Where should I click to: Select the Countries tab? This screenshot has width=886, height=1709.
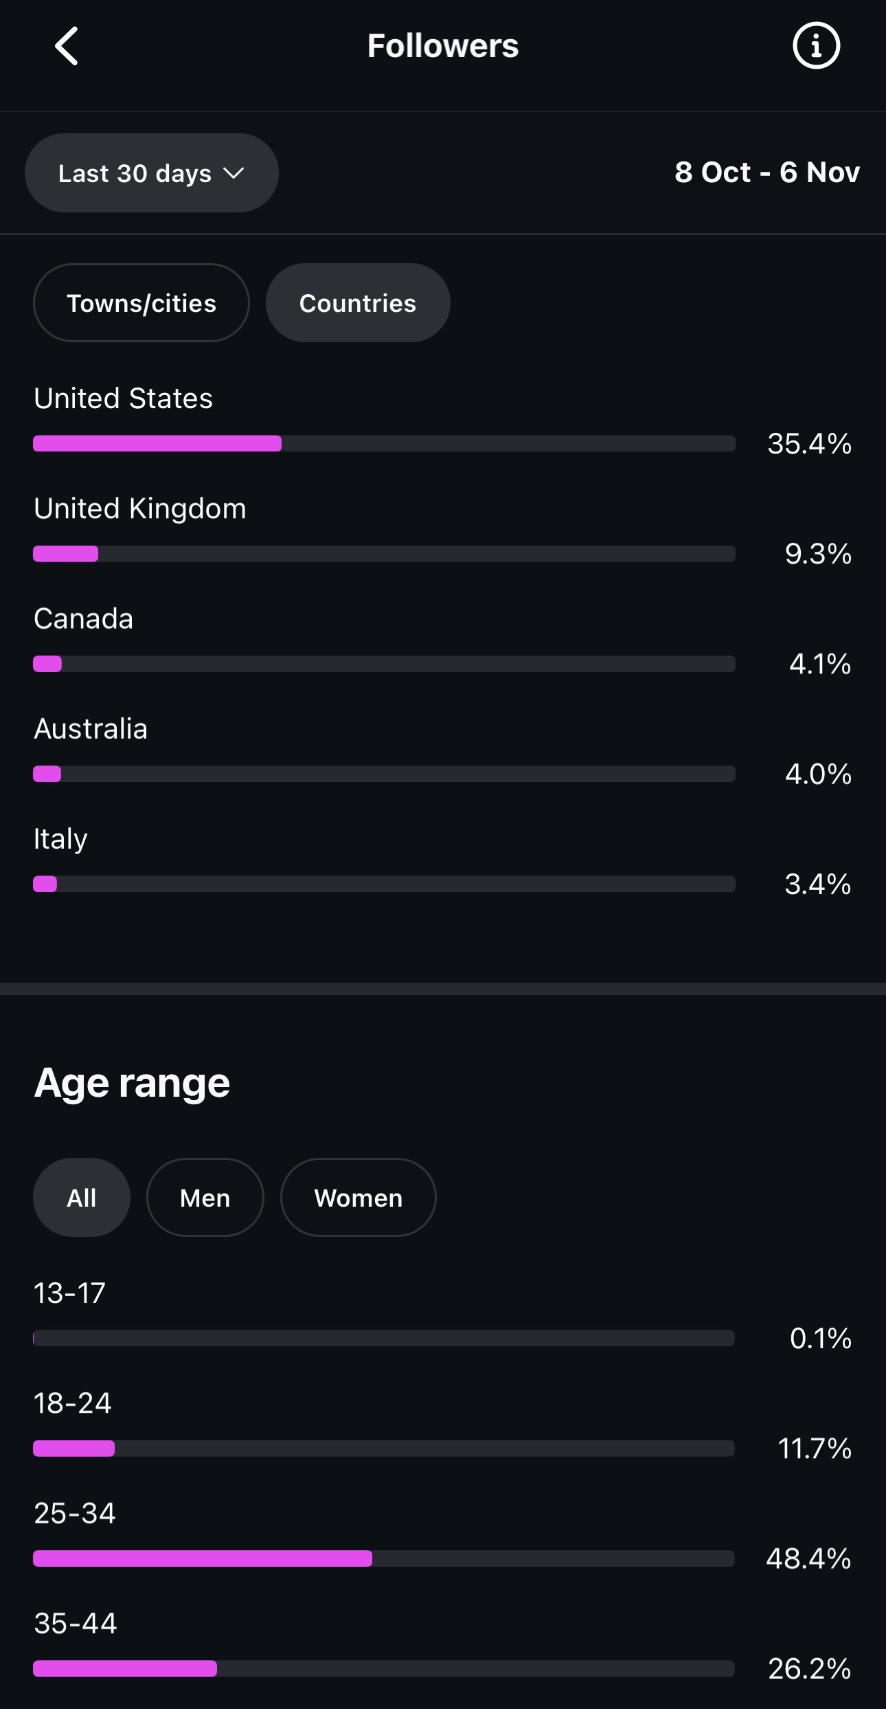point(358,303)
